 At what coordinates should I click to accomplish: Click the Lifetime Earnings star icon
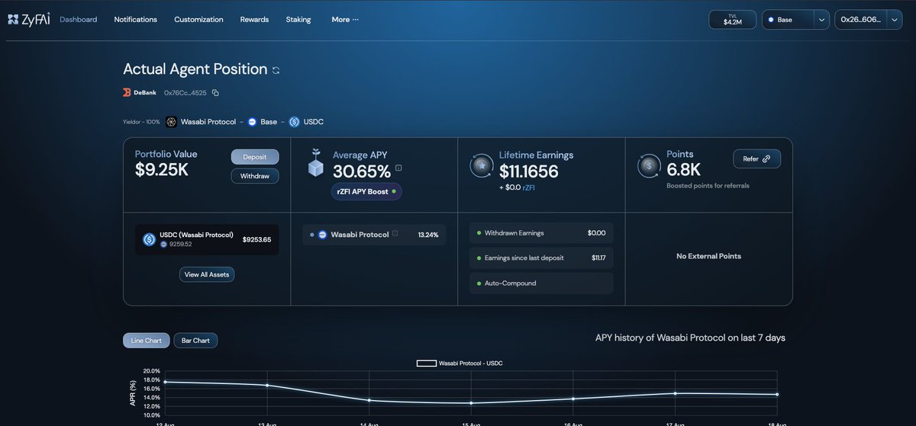point(482,165)
